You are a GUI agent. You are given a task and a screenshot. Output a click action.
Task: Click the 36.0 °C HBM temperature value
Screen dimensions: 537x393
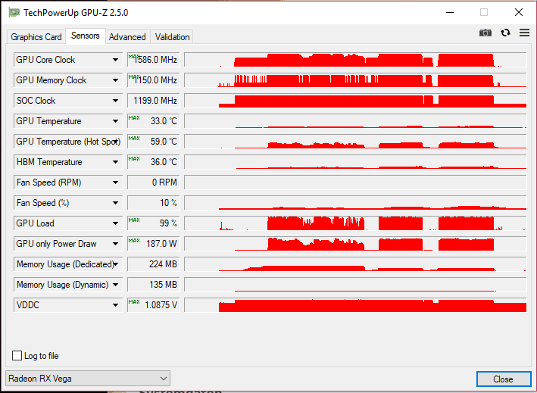[154, 162]
